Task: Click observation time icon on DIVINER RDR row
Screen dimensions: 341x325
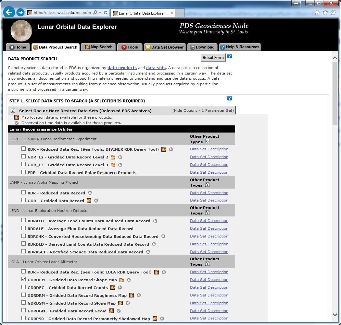Action: [171, 149]
